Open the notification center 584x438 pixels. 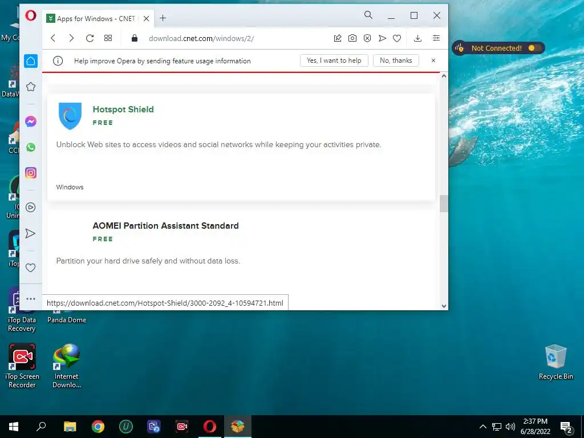click(x=566, y=427)
